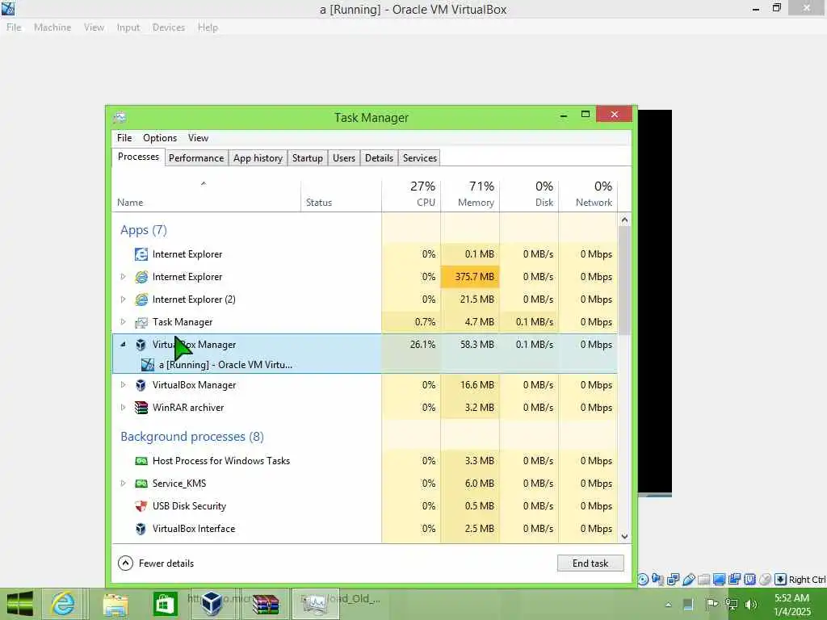
Task: Open Task Manager's File menu
Action: [x=124, y=138]
